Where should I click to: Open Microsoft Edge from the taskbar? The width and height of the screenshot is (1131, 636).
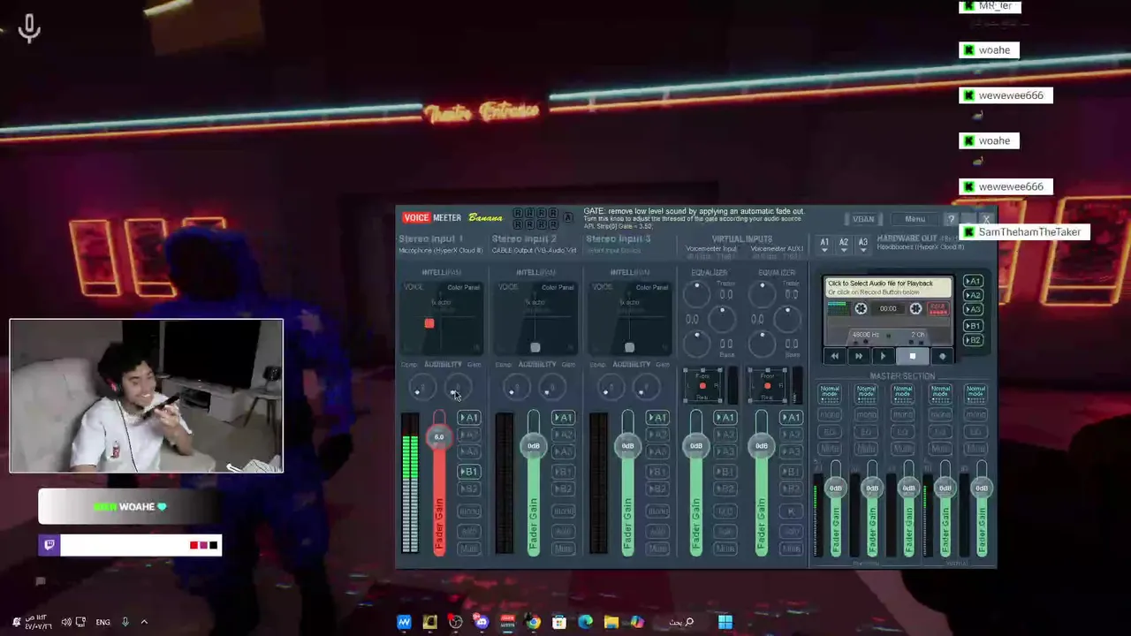coord(585,622)
